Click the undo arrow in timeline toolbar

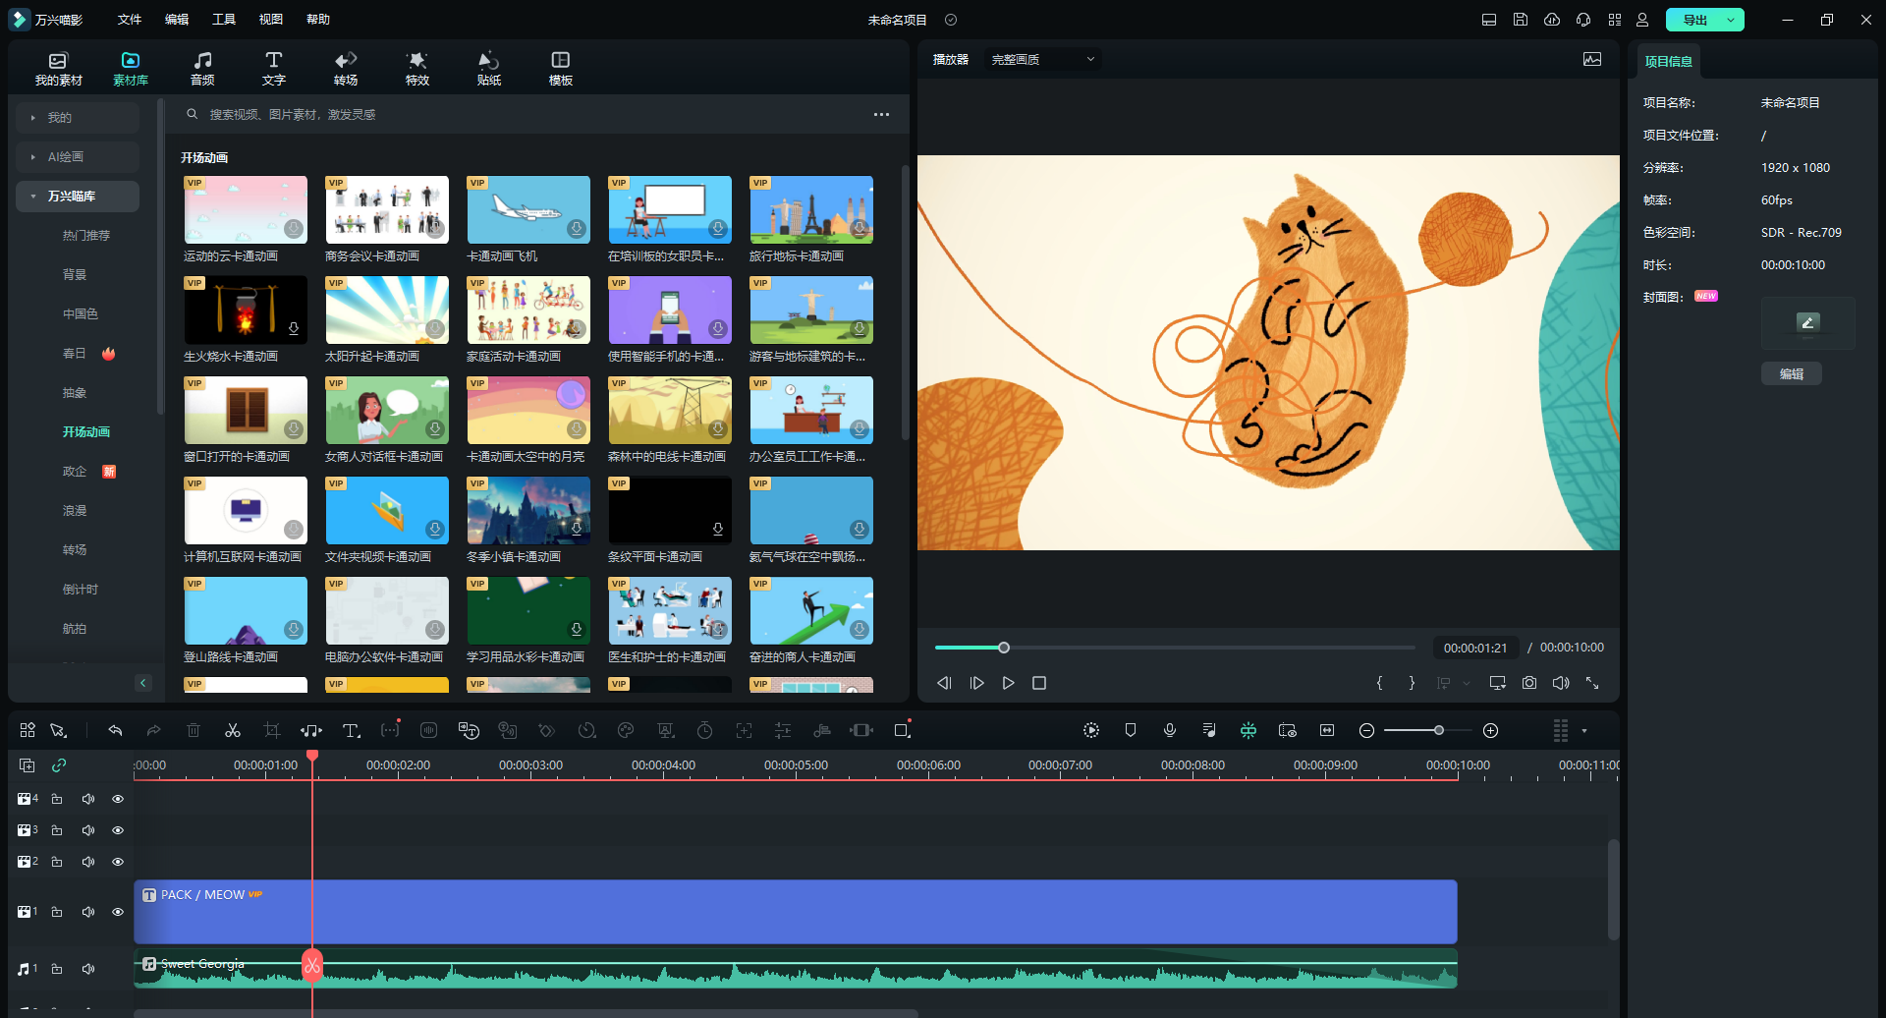[115, 730]
